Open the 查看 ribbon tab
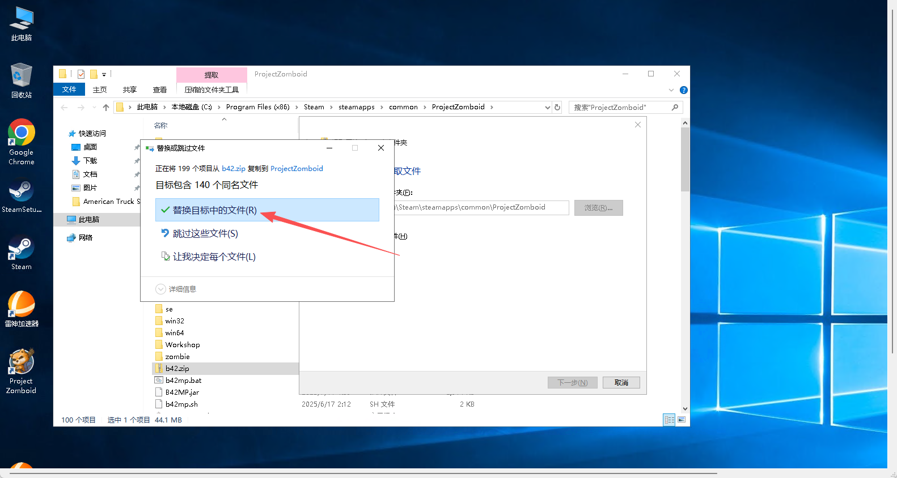Image resolution: width=897 pixels, height=478 pixels. (x=160, y=89)
